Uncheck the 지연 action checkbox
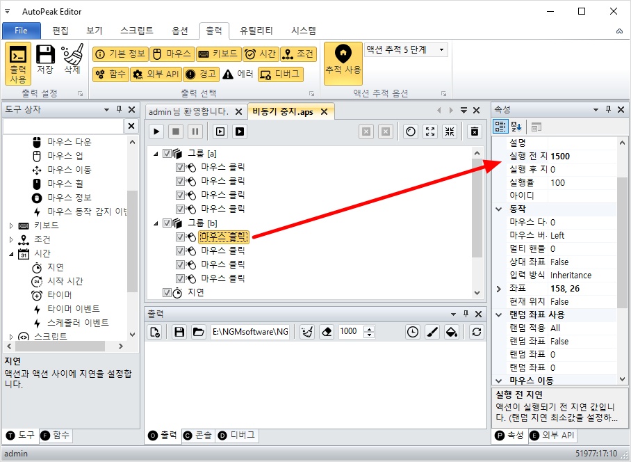The width and height of the screenshot is (631, 462). [x=167, y=292]
